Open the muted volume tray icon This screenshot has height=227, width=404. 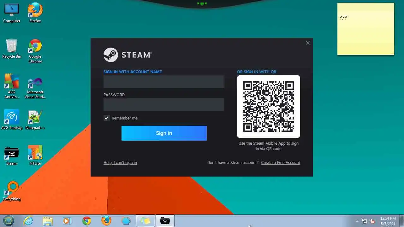[x=372, y=221]
